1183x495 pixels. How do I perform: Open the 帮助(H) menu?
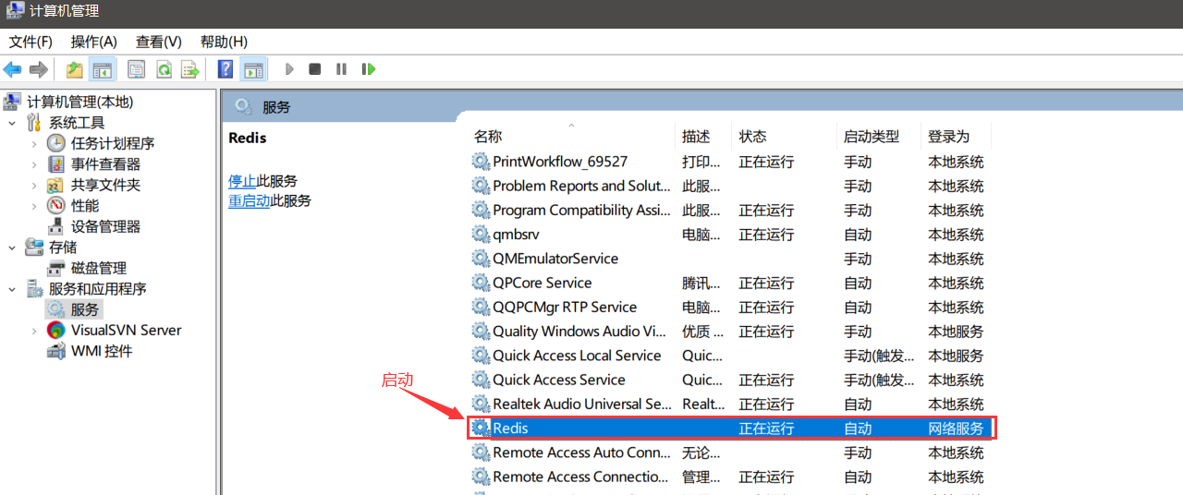(224, 42)
